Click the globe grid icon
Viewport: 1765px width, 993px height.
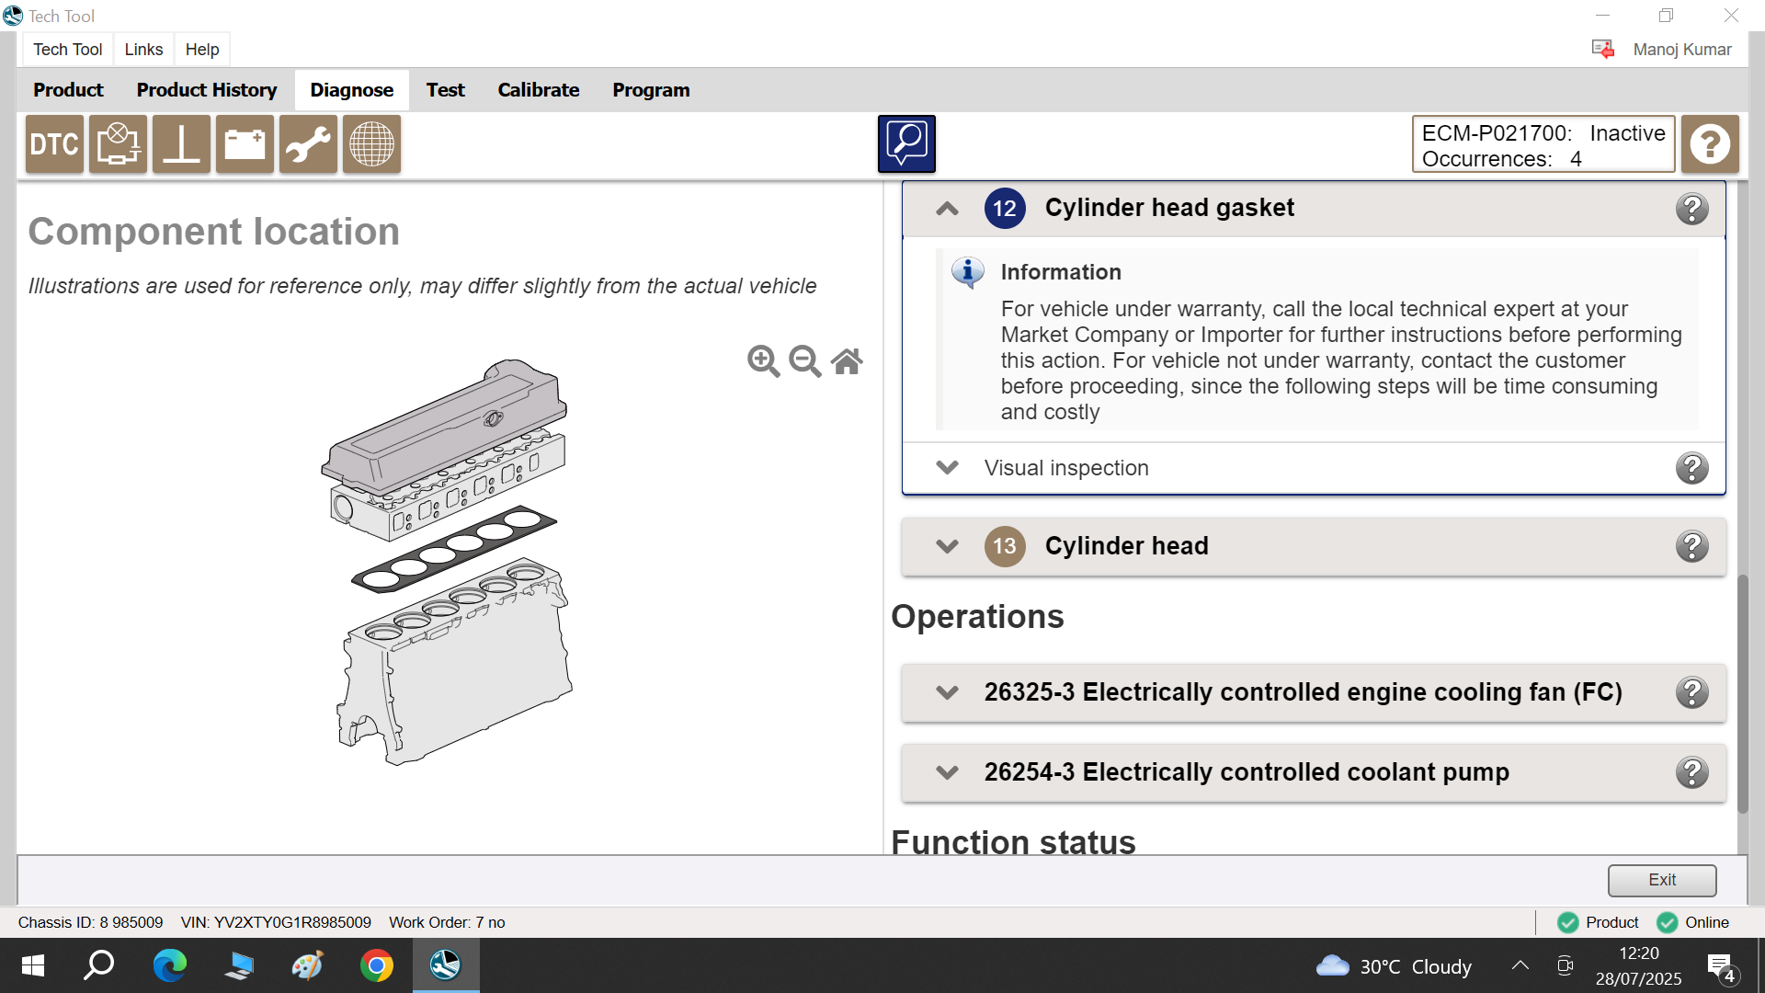tap(371, 144)
